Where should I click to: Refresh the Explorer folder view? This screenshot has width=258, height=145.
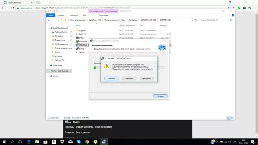tap(196, 20)
